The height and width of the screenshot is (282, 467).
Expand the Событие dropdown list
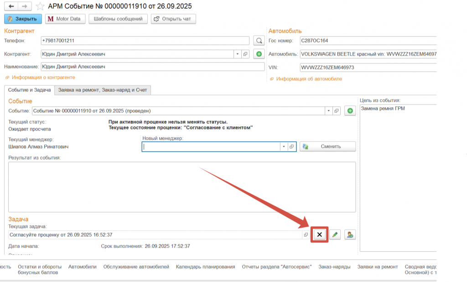click(328, 111)
